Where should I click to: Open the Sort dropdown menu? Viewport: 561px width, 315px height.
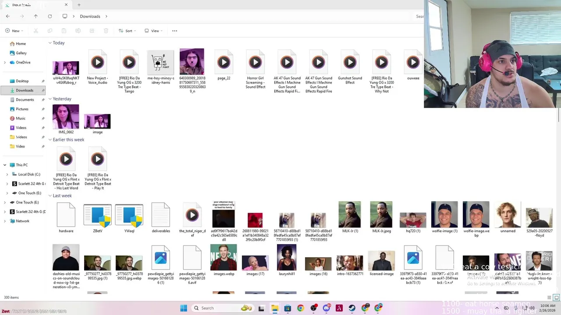127,31
